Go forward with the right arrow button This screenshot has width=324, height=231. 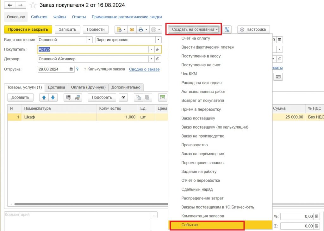(x=21, y=5)
